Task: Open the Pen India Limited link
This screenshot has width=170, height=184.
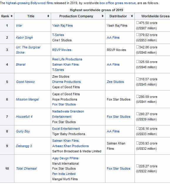Action: (64, 174)
